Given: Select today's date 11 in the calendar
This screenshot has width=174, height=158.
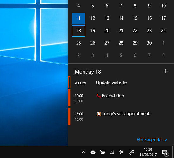Looking at the screenshot, I should click(78, 18).
